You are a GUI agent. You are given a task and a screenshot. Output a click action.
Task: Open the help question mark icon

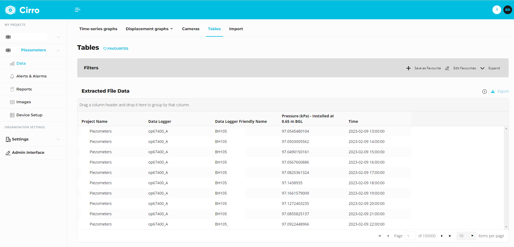pyautogui.click(x=497, y=10)
